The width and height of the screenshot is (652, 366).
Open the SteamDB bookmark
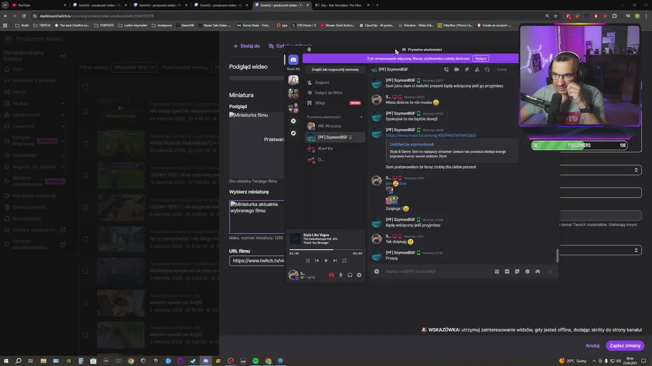coord(184,25)
